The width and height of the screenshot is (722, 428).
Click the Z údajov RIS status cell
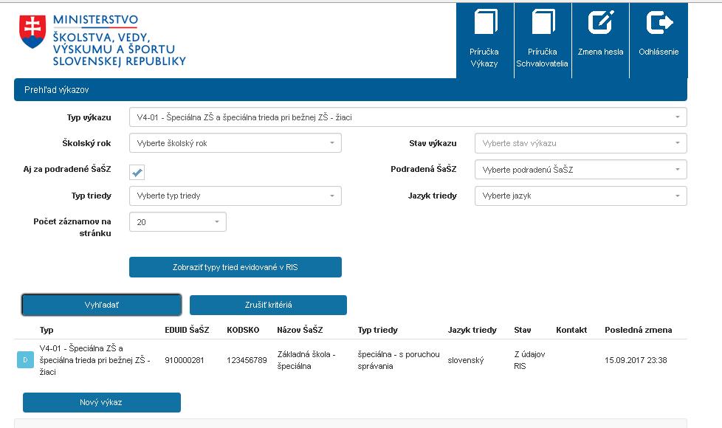tap(529, 360)
